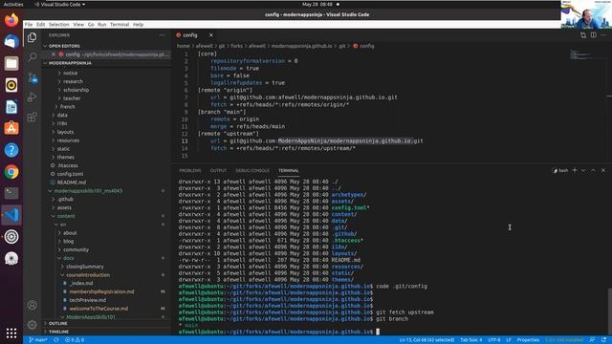Close the terminal panel
The height and width of the screenshot is (344, 612).
(x=603, y=170)
